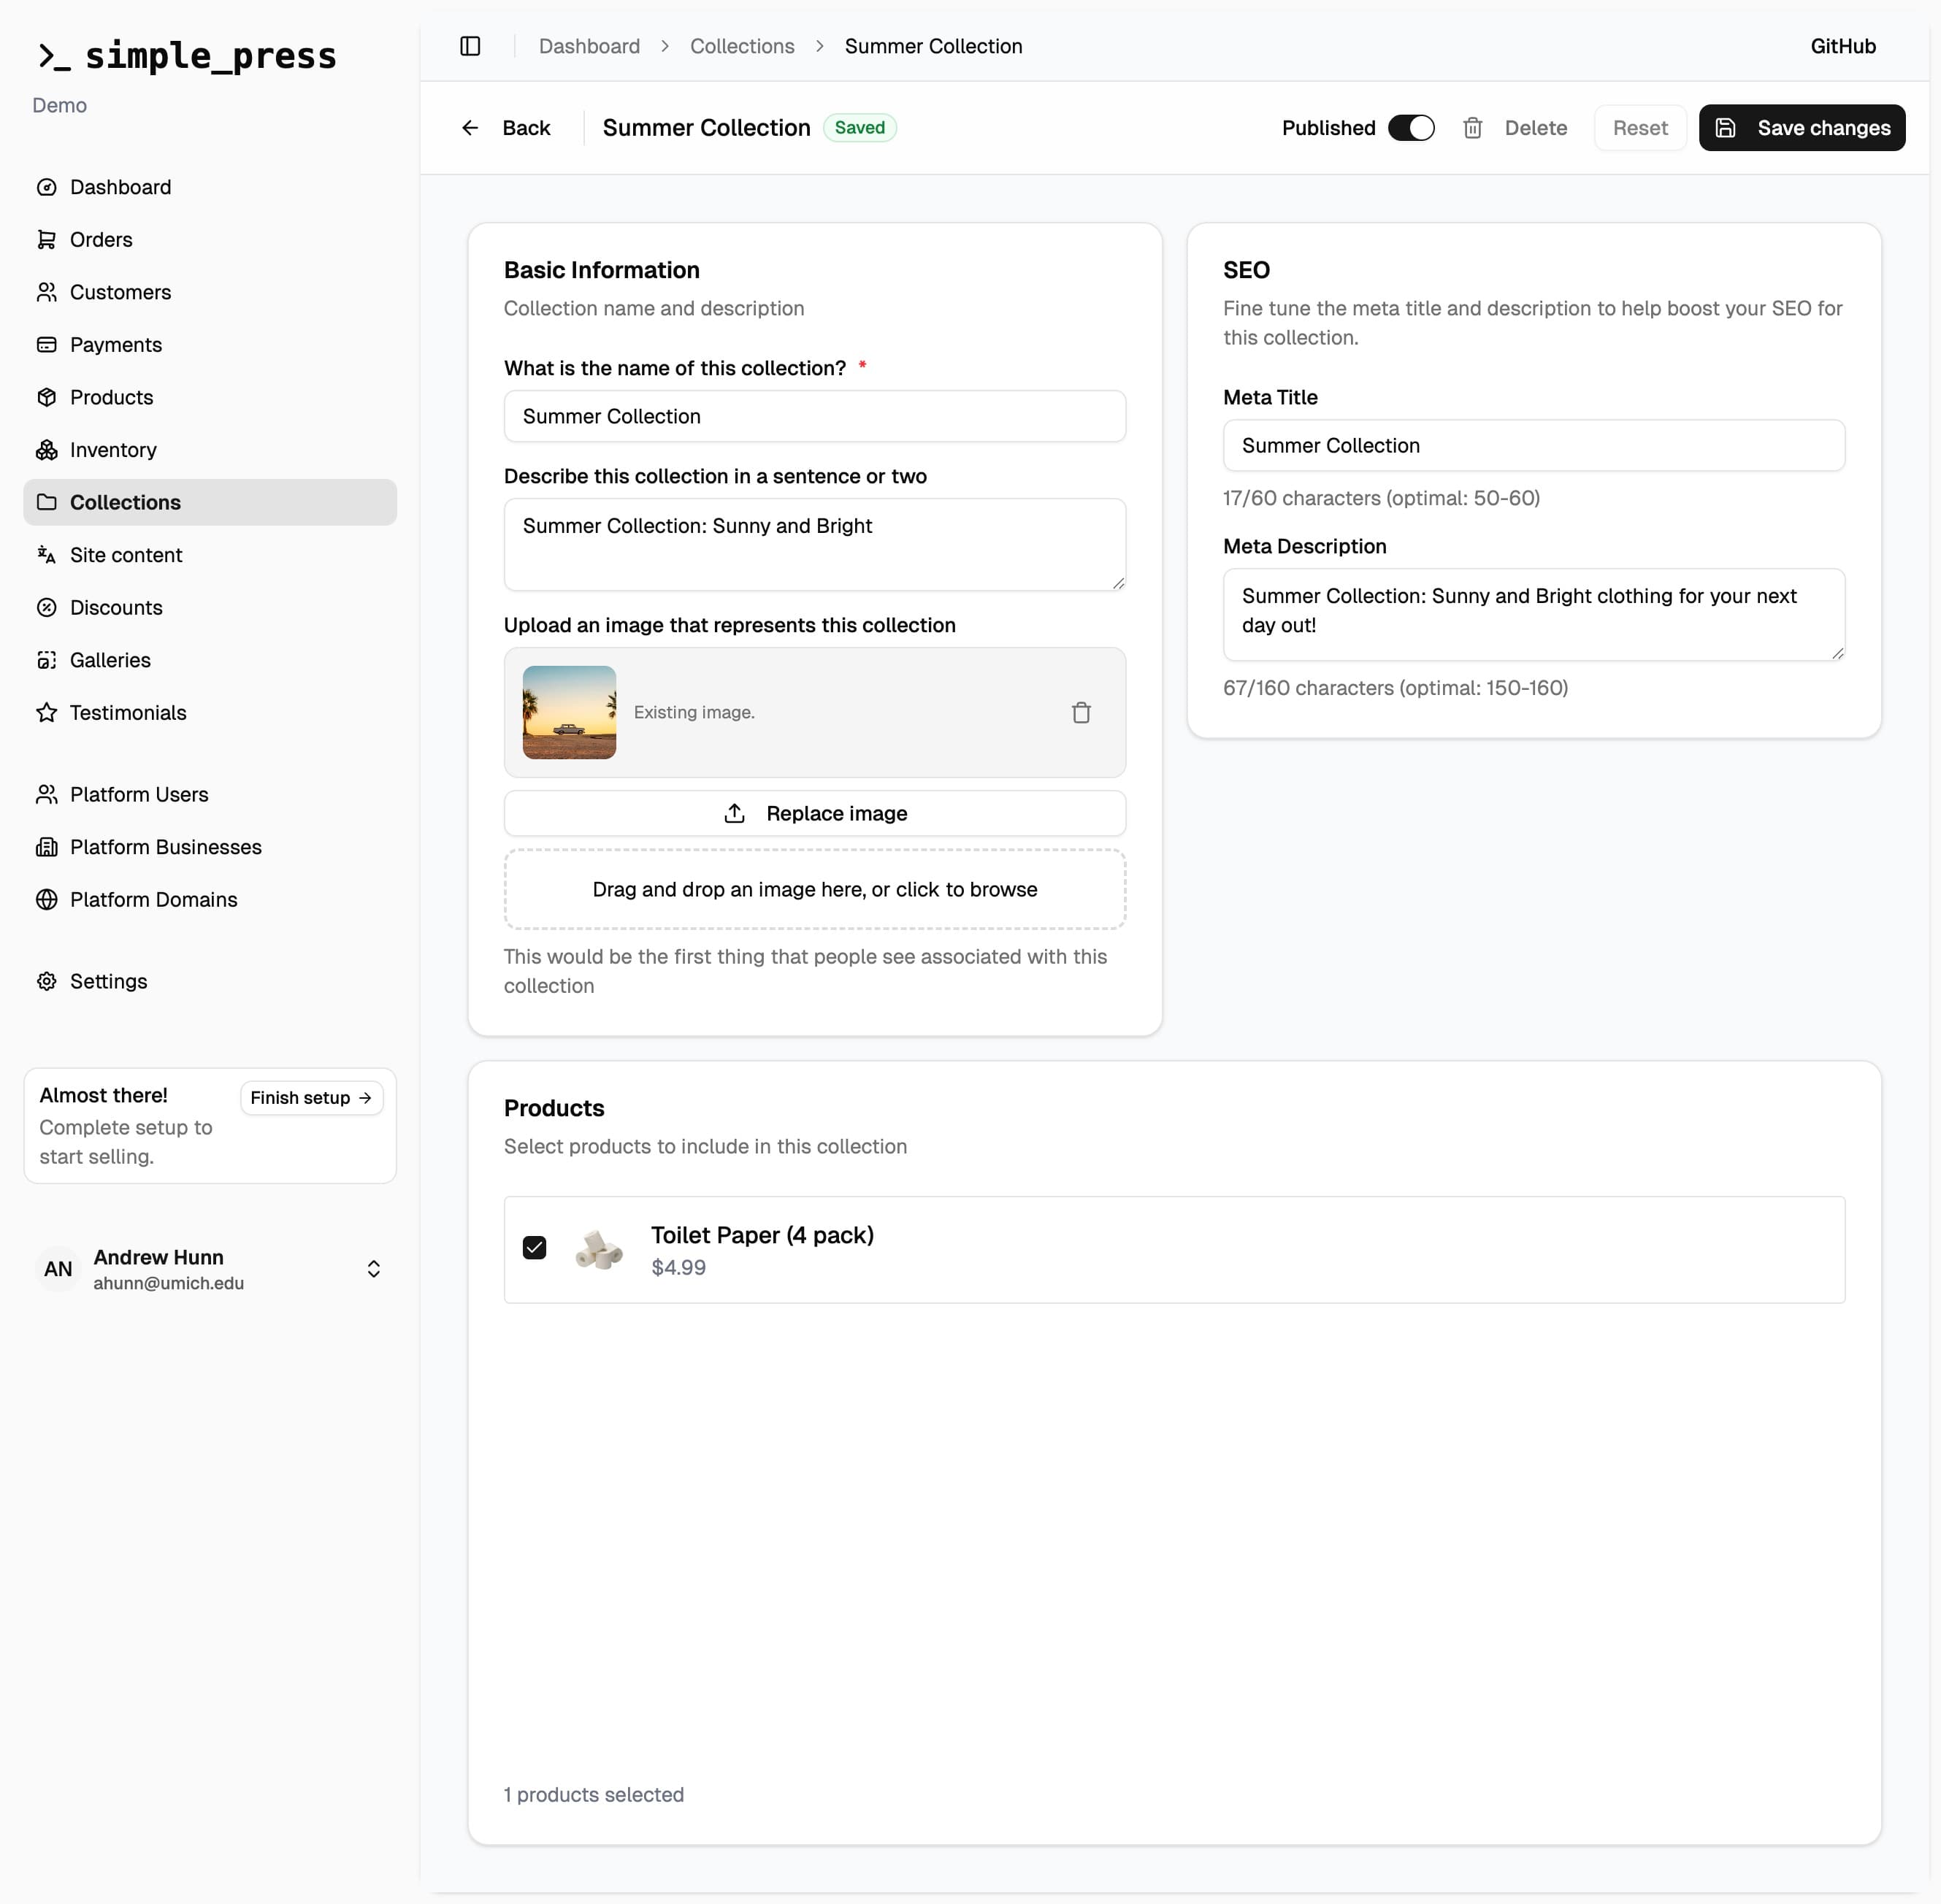Image resolution: width=1941 pixels, height=1904 pixels.
Task: Click the simple_press logo
Action: (x=187, y=56)
